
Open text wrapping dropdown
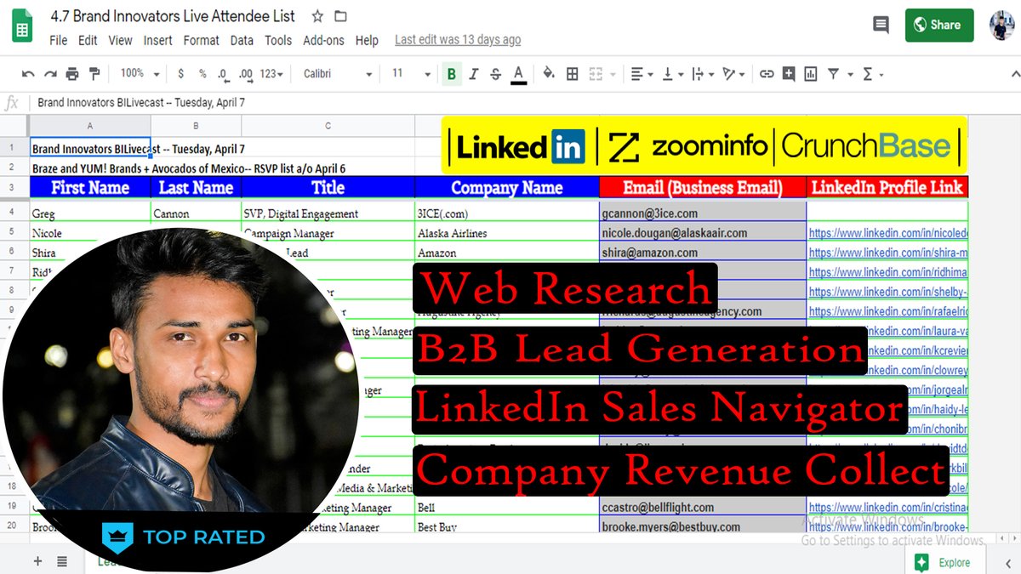(703, 74)
